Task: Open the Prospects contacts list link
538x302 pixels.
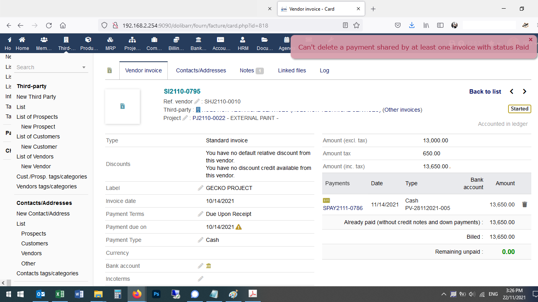Action: pos(33,234)
